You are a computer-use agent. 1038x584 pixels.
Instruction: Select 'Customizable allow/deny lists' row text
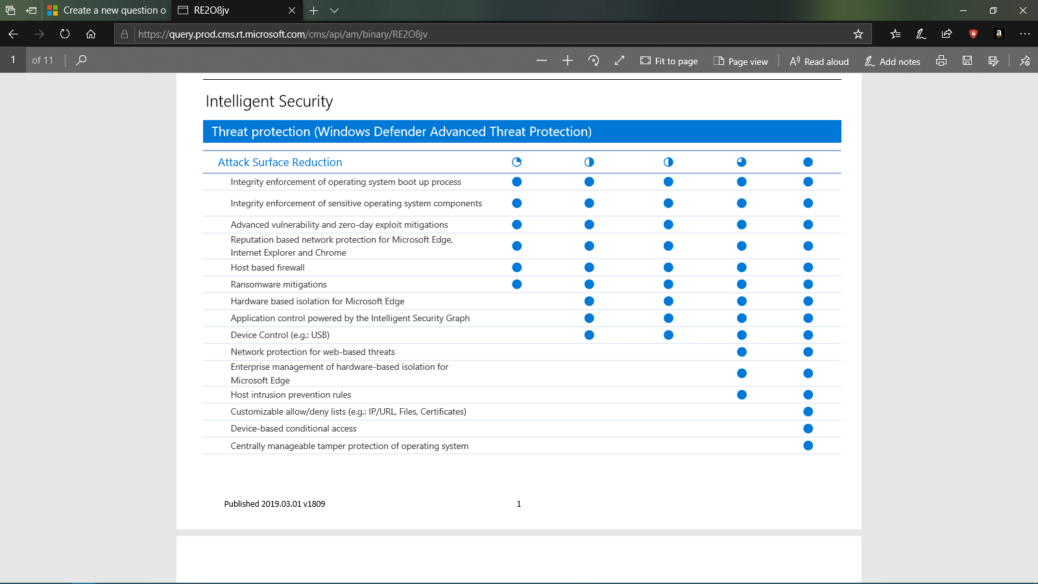point(348,411)
